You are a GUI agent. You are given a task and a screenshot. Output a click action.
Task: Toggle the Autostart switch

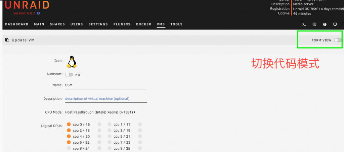(x=69, y=75)
